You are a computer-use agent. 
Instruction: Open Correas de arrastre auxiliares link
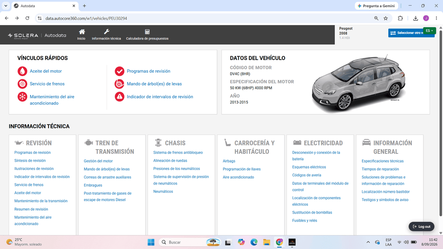coord(107,177)
